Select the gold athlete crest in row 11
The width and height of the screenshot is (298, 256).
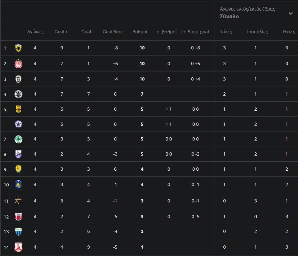point(18,201)
